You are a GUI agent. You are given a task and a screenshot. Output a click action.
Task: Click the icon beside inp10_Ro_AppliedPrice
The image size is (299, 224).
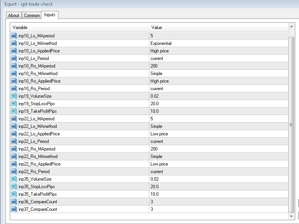[x=14, y=81]
